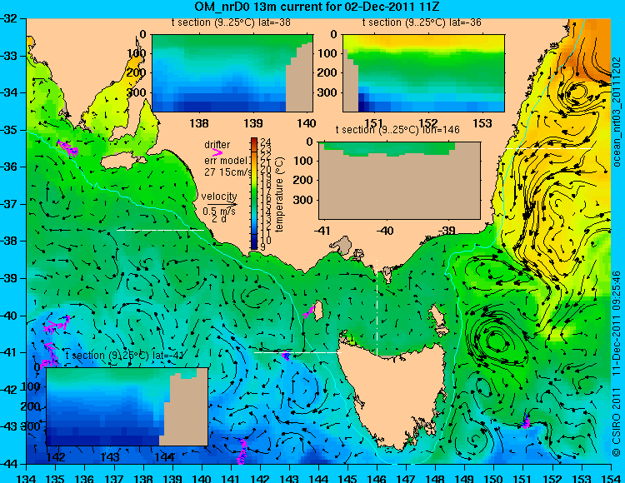The height and width of the screenshot is (483, 625).
Task: Click the '24' tick on the color bar
Action: pyautogui.click(x=266, y=142)
